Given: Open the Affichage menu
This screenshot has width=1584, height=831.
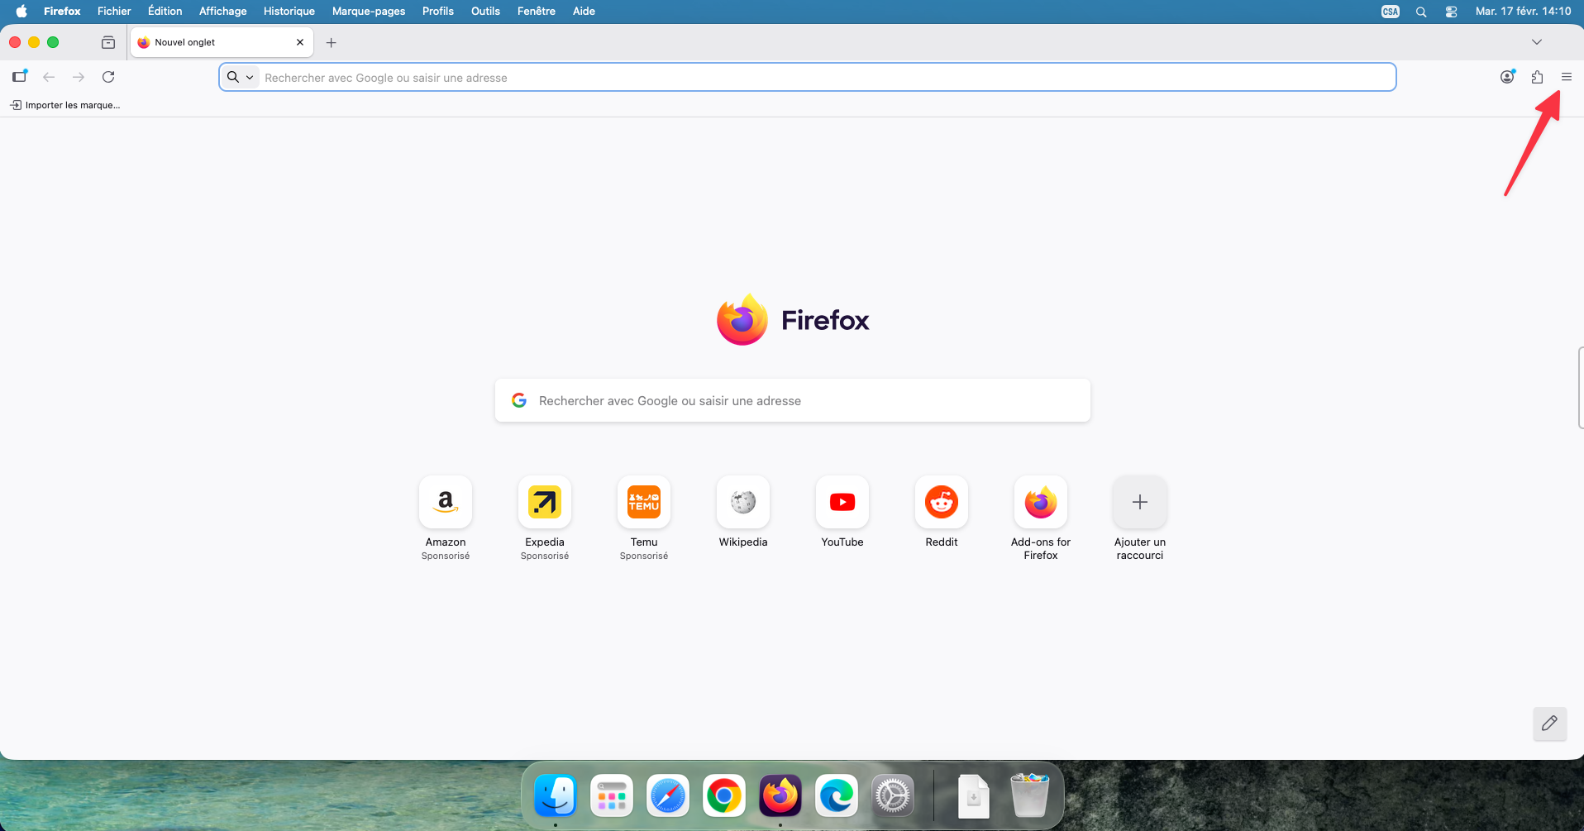Looking at the screenshot, I should [x=223, y=11].
